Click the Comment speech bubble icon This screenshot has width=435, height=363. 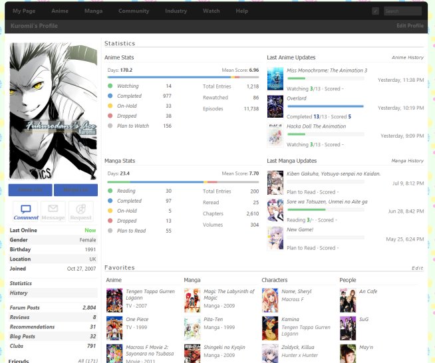pos(26,209)
